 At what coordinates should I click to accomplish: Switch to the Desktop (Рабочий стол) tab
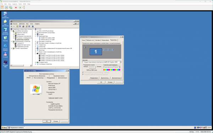click(x=90, y=40)
